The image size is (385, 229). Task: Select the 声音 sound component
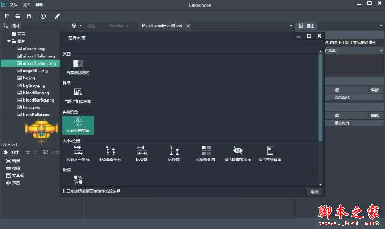pyautogui.click(x=13, y=183)
